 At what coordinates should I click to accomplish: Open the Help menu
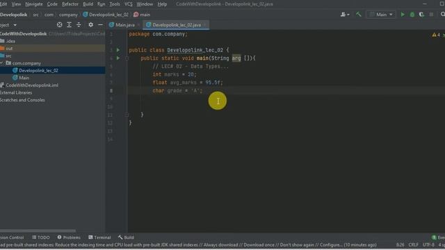click(162, 4)
